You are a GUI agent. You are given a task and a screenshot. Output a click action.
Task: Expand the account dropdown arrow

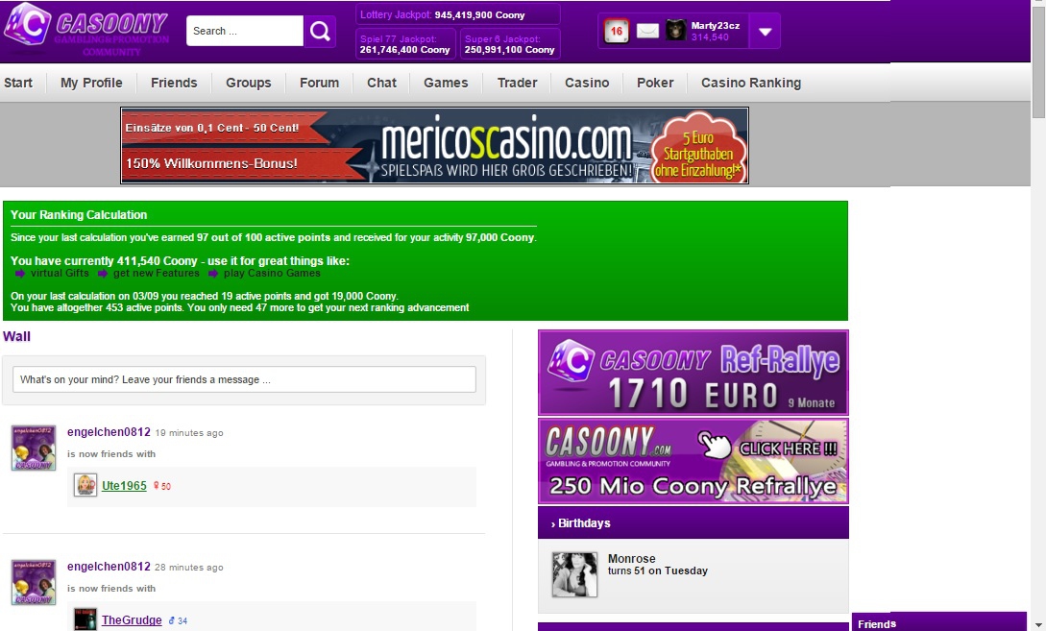tap(766, 32)
